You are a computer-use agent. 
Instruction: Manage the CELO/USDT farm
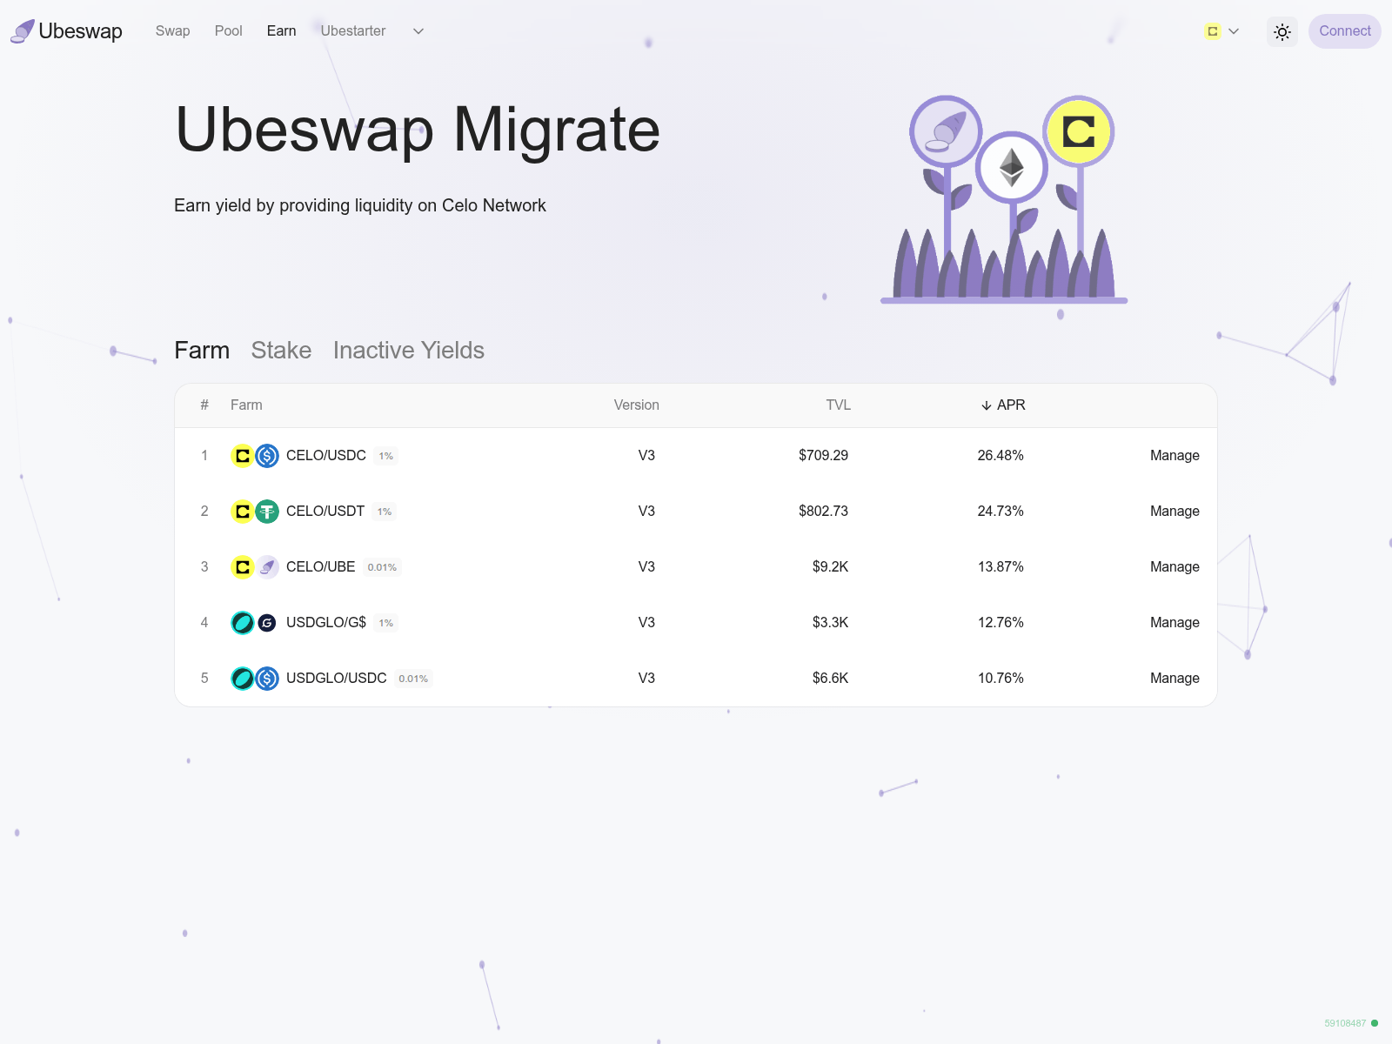click(1174, 511)
